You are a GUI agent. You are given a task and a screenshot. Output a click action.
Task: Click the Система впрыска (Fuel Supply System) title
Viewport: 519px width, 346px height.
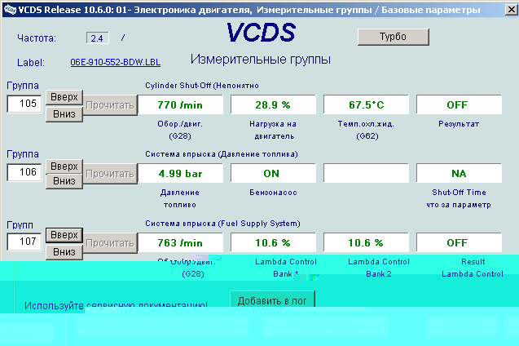pyautogui.click(x=222, y=224)
